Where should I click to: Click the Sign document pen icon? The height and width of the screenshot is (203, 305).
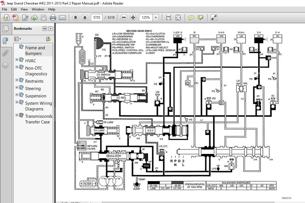tap(25, 18)
